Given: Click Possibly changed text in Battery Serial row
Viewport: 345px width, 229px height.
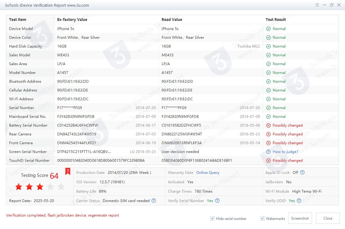Looking at the screenshot, I should [287, 125].
